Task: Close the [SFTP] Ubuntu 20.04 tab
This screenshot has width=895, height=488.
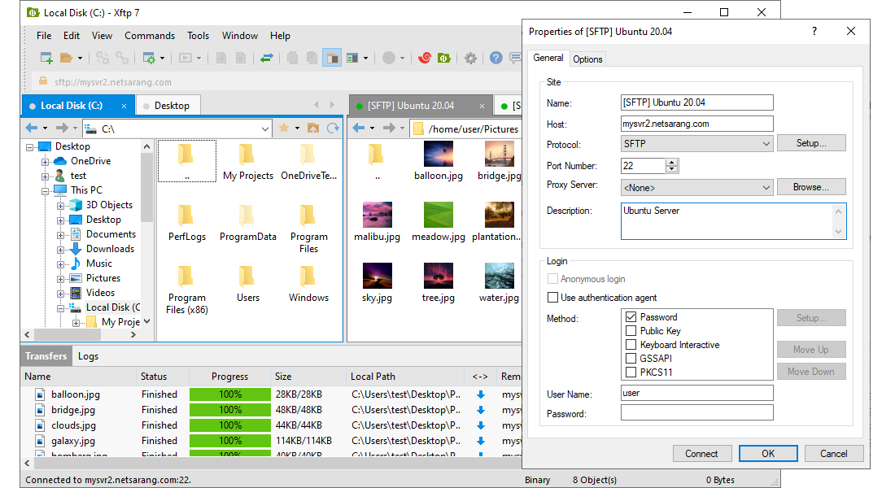Action: [482, 107]
